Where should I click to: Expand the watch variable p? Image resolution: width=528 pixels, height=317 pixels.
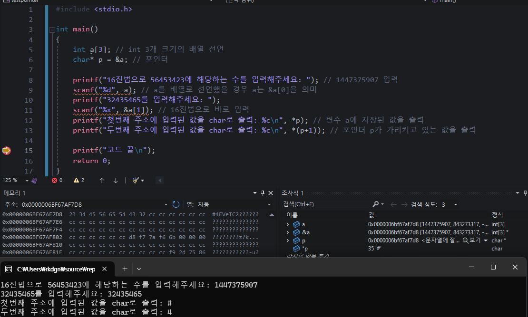click(288, 240)
